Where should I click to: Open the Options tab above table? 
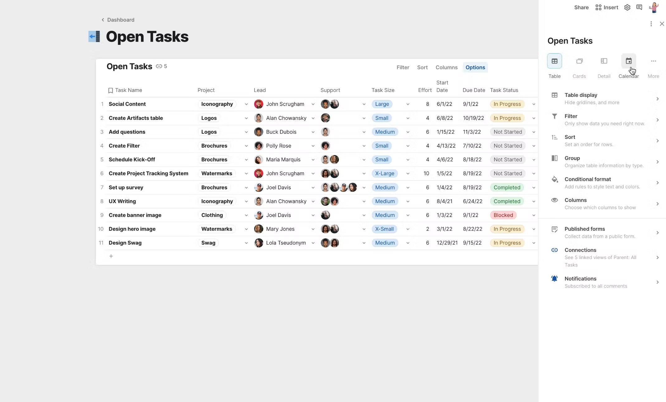[475, 68]
